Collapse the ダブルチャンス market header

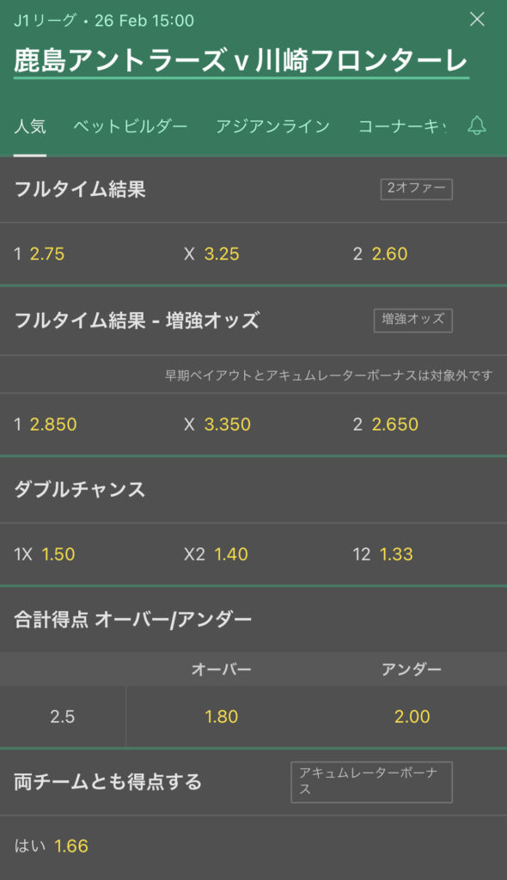(253, 489)
